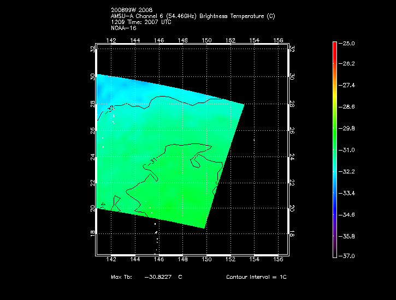Select the red top end of the colorbar
Image resolution: width=396 pixels, height=300 pixels.
[x=334, y=46]
